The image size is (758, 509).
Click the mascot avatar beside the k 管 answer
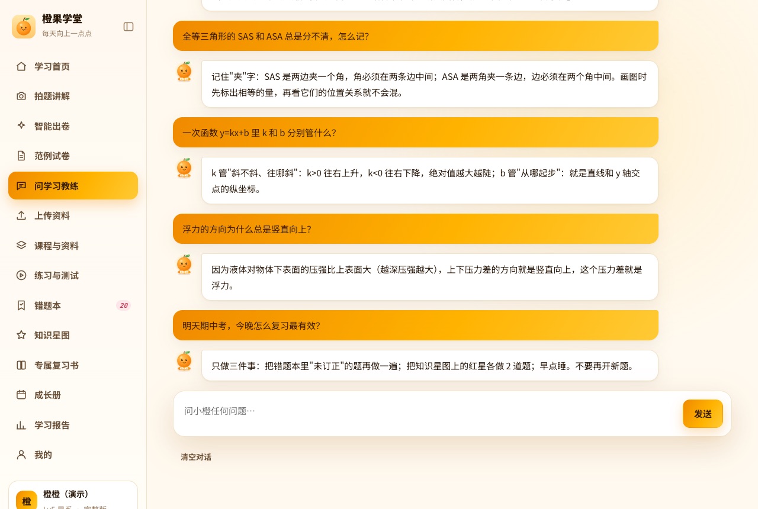[184, 168]
